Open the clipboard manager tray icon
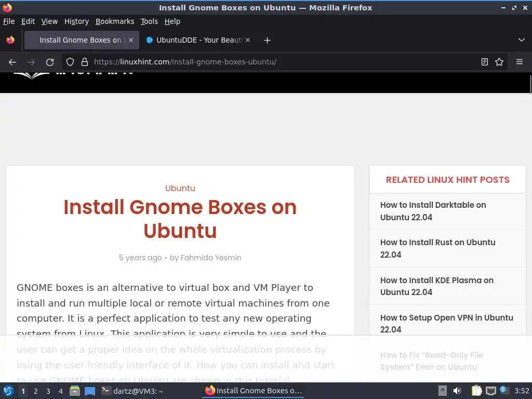532x399 pixels. coord(477,391)
